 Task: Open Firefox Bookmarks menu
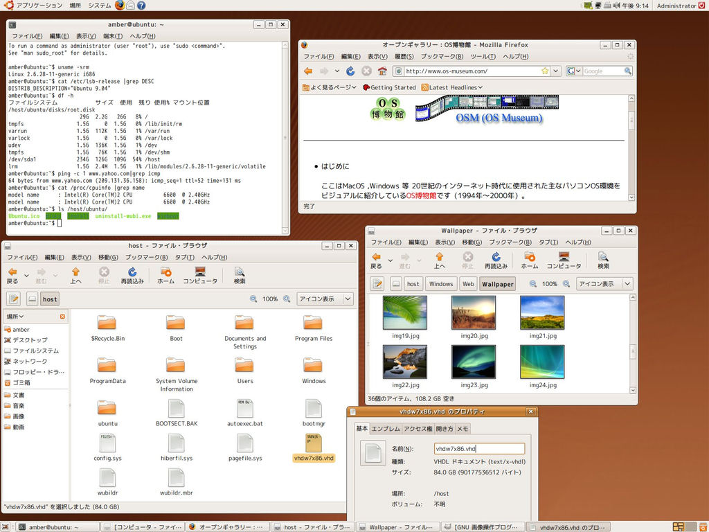click(442, 57)
